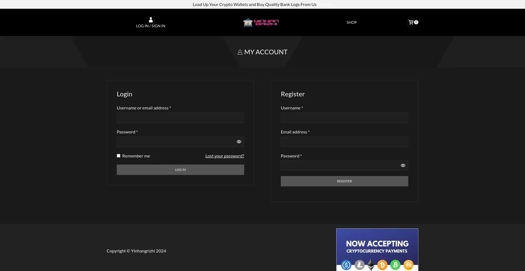Image resolution: width=525 pixels, height=271 pixels.
Task: Show password in the Login form
Action: pos(239,142)
